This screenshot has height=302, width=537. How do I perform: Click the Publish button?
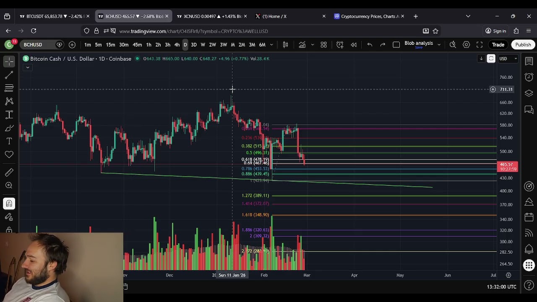tap(523, 44)
